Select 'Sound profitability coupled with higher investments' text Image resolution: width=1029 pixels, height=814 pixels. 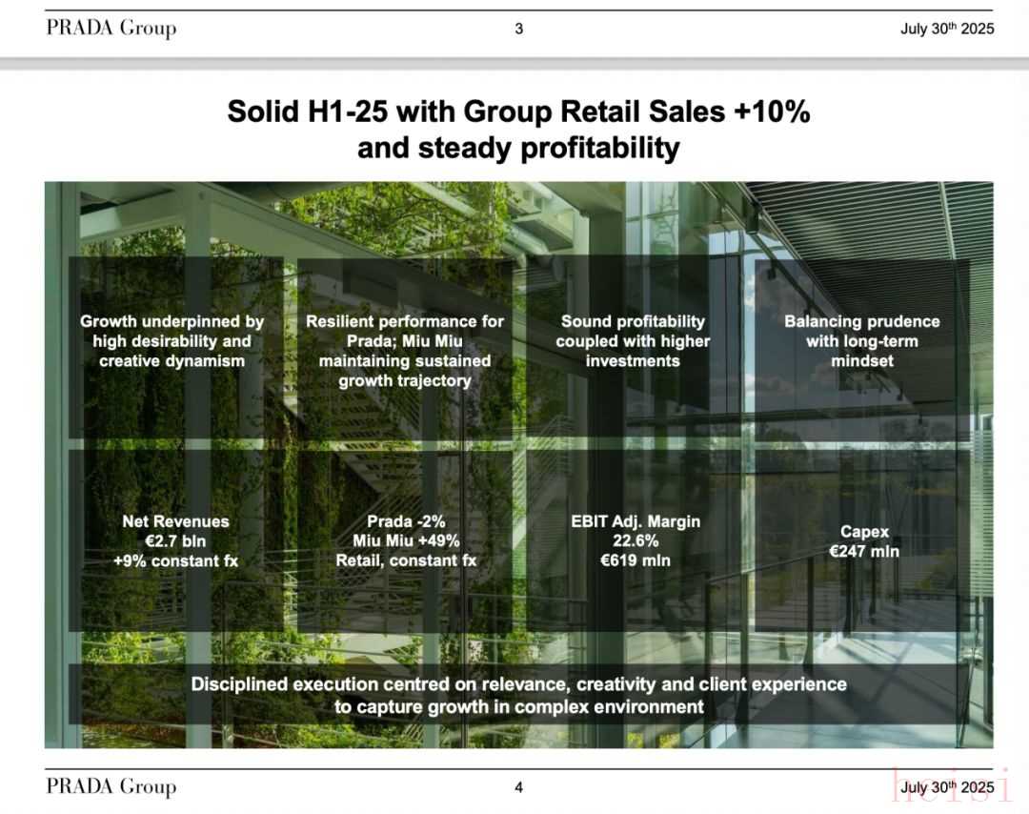(x=633, y=341)
